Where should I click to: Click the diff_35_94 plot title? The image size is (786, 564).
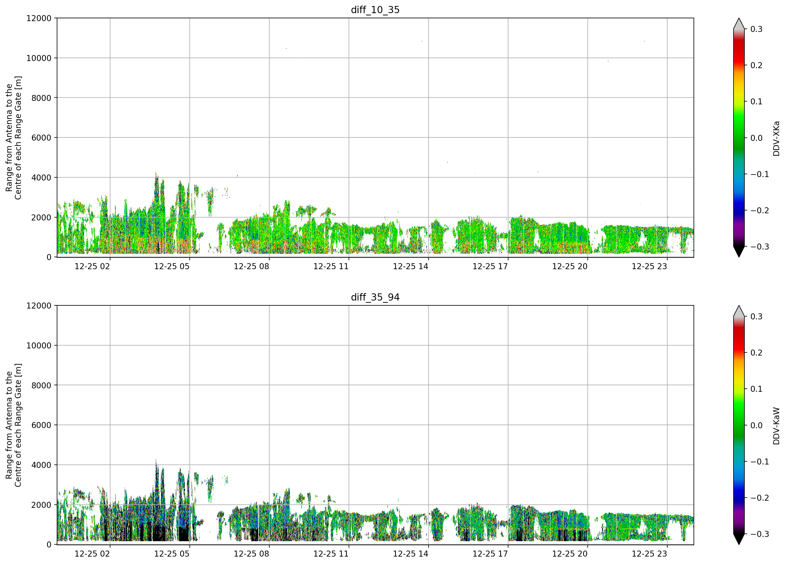[x=375, y=297]
